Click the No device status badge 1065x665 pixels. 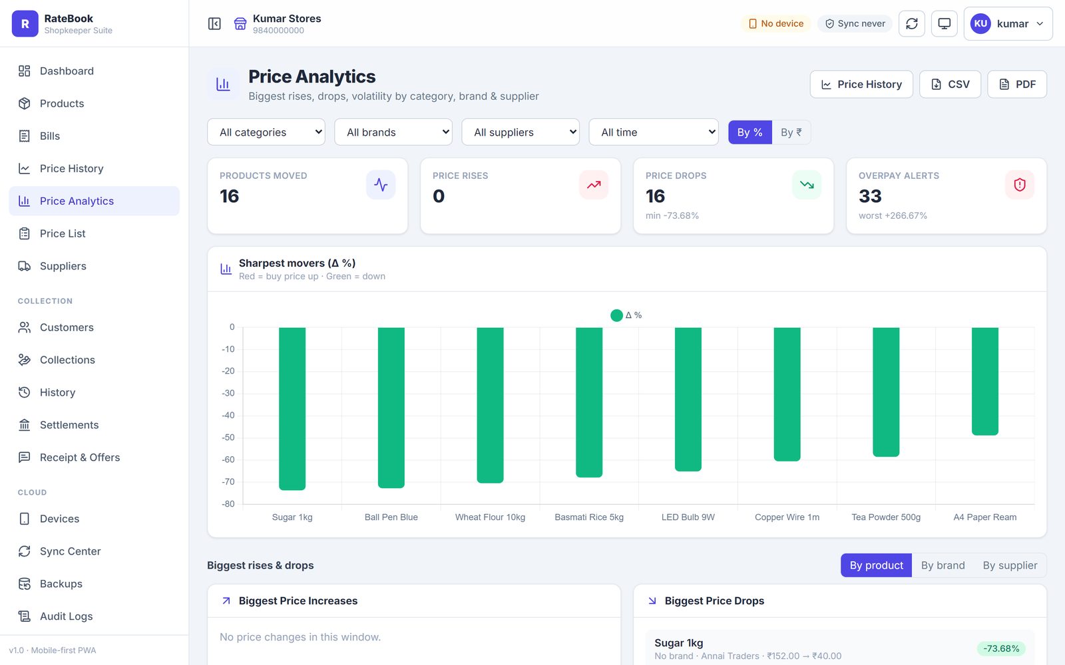(776, 24)
